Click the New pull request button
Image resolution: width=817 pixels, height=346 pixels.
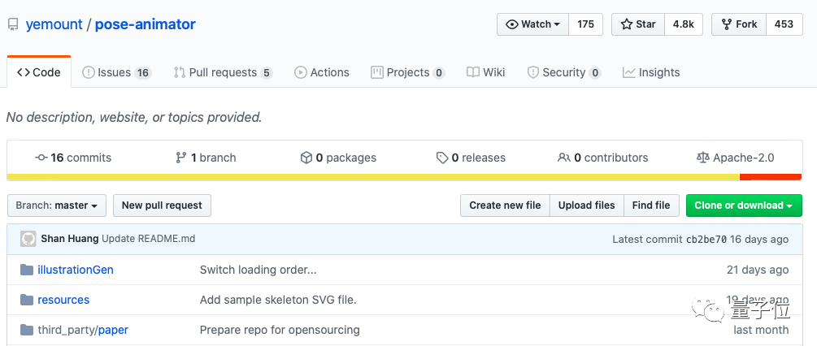pos(162,205)
